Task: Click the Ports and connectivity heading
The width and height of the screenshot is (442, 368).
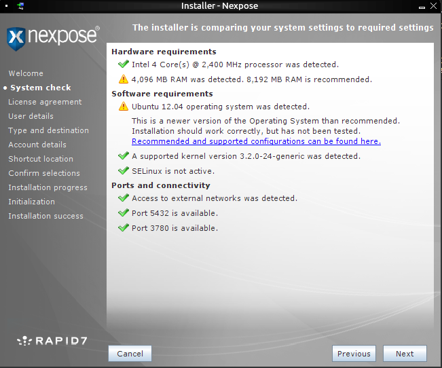Action: 161,185
